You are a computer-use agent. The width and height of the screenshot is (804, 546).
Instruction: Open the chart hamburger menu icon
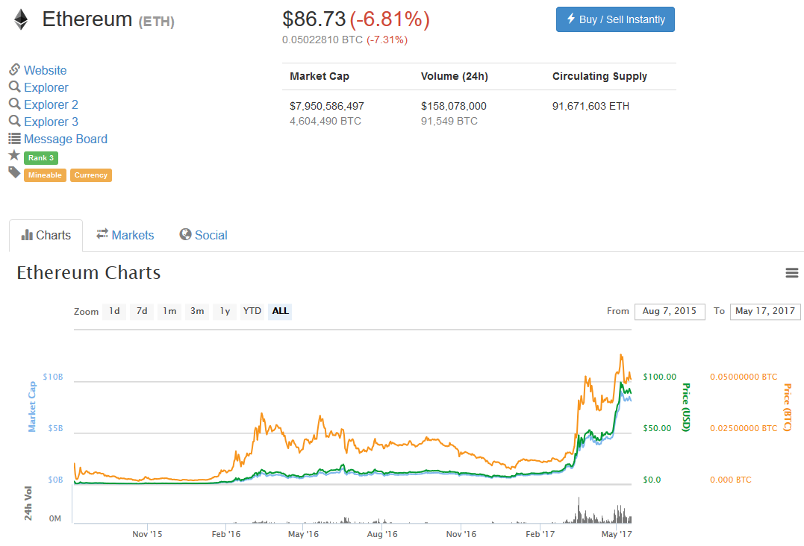pyautogui.click(x=792, y=273)
